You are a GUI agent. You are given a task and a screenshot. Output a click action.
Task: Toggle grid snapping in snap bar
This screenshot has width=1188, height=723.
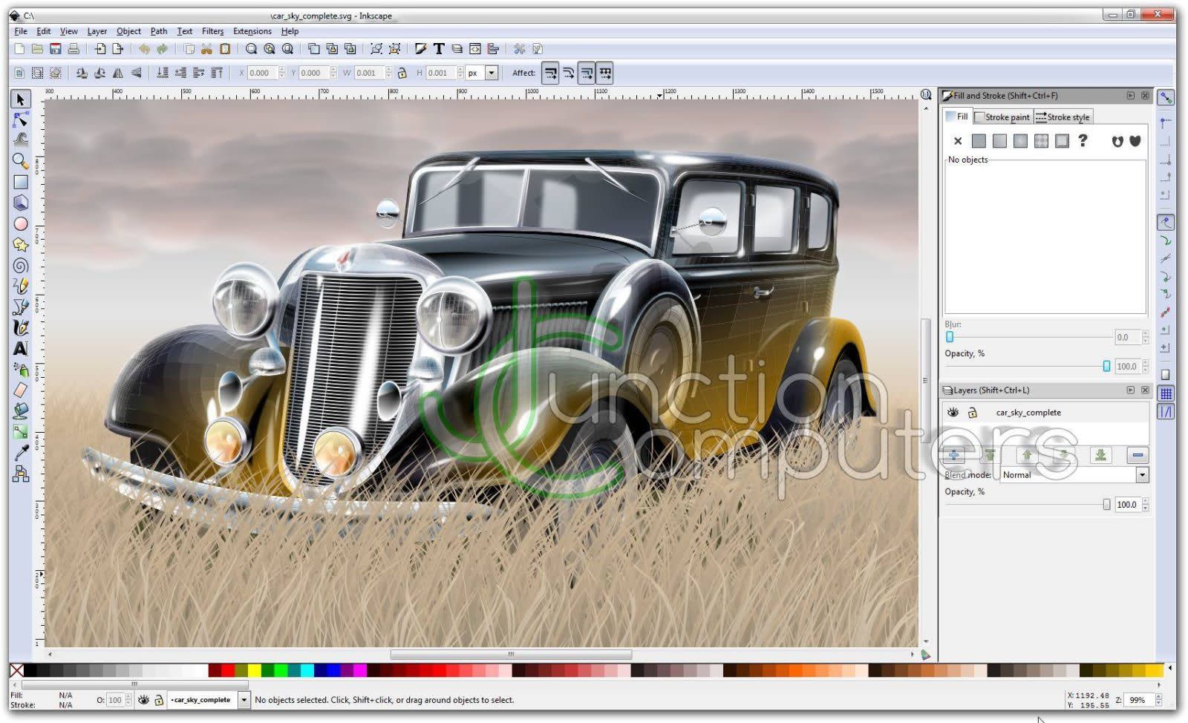coord(1166,393)
